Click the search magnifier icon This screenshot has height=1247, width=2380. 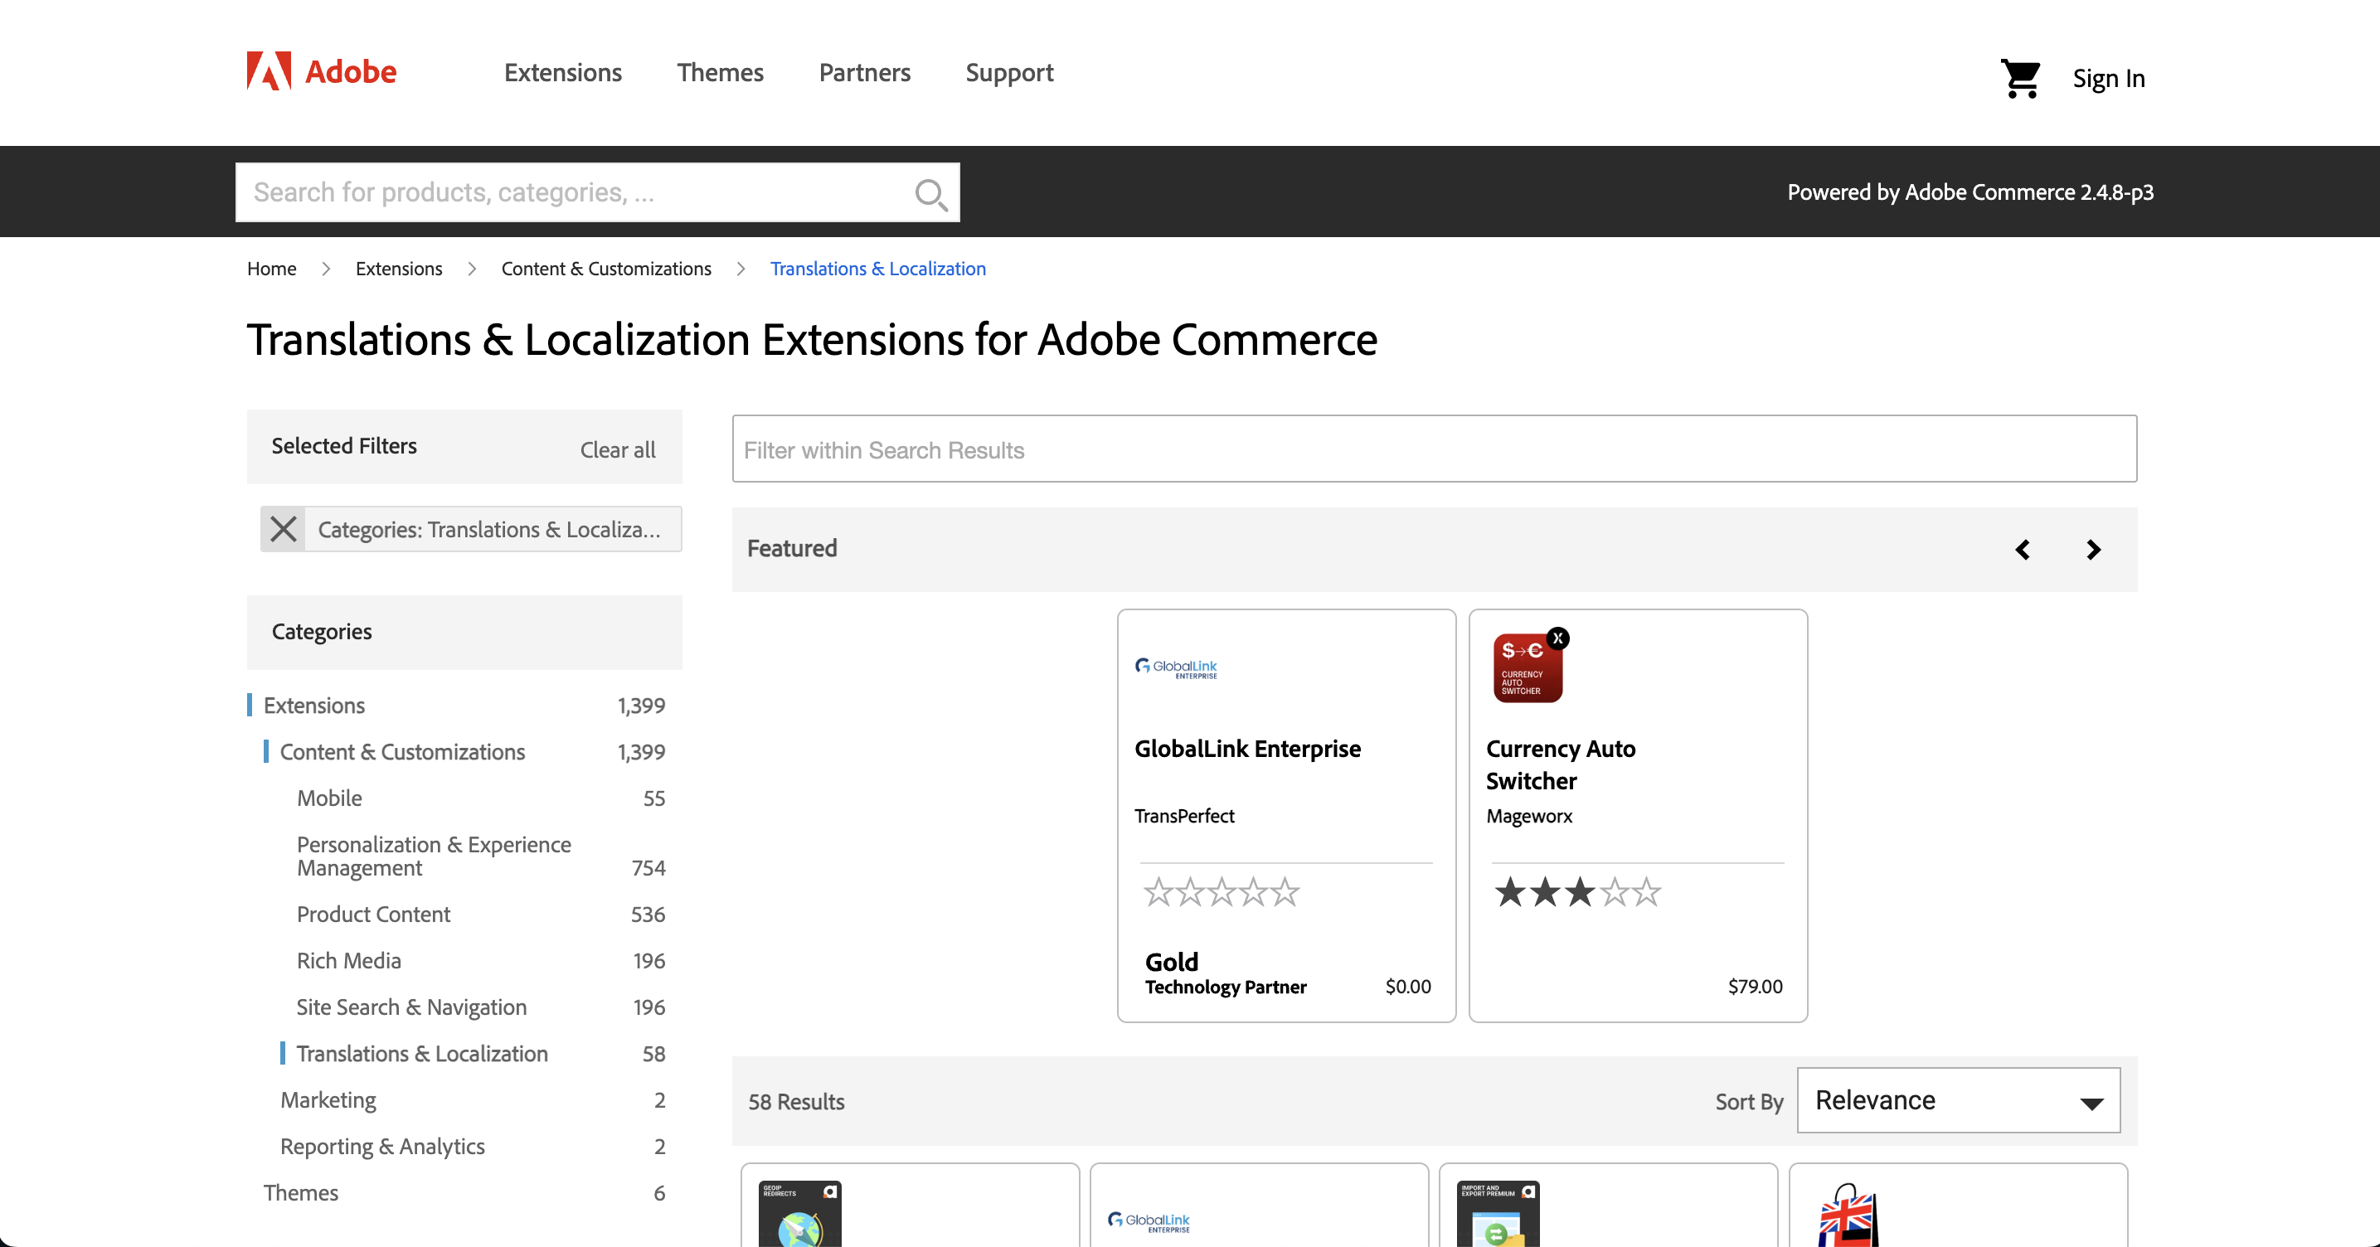pos(930,193)
